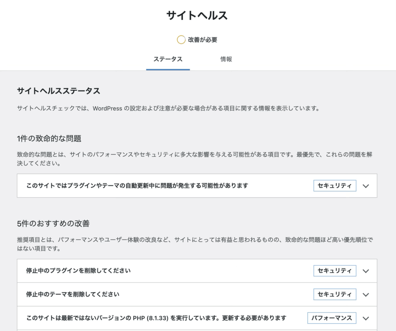The width and height of the screenshot is (396, 331).
Task: Click the yellow 改善が必要 status circle
Action: [181, 39]
